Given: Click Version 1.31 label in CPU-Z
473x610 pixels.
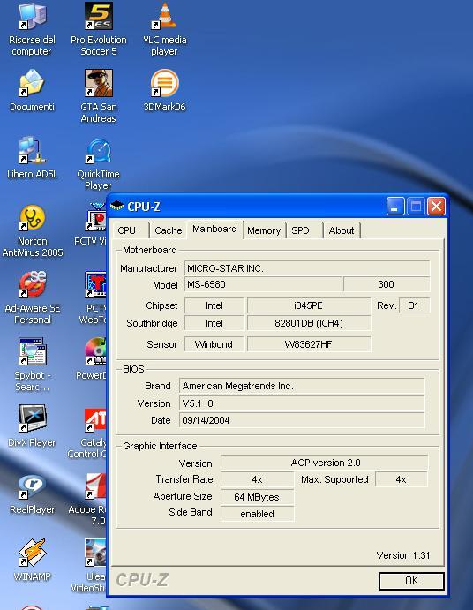Looking at the screenshot, I should point(403,555).
